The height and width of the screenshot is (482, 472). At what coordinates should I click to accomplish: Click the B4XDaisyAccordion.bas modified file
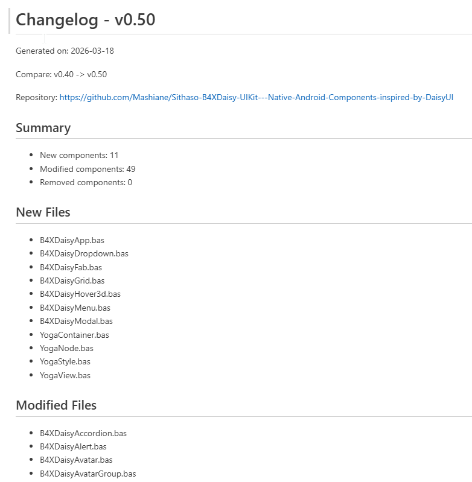tap(83, 433)
